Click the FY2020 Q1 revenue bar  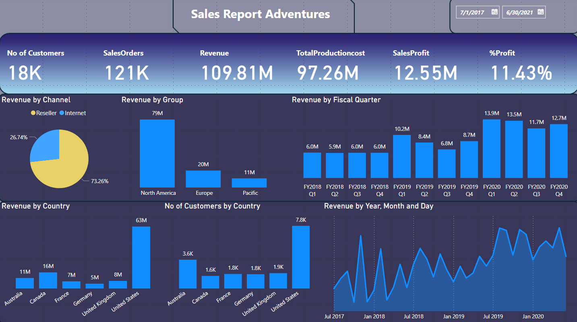(491, 149)
